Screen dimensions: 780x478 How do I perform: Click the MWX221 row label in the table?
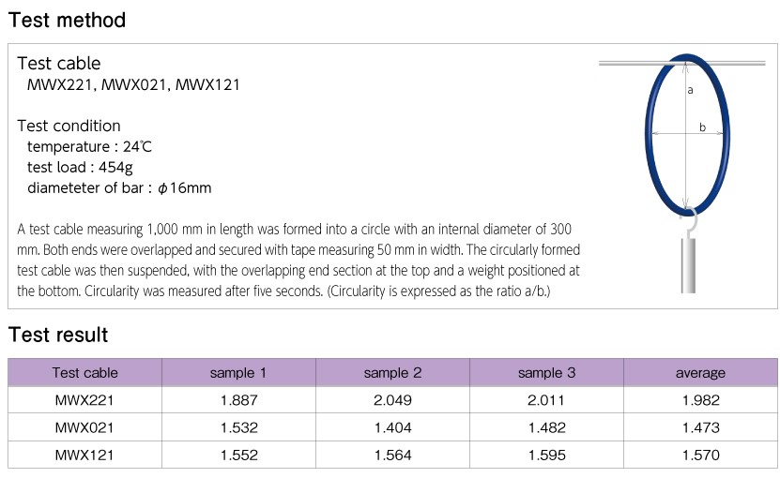tap(85, 400)
